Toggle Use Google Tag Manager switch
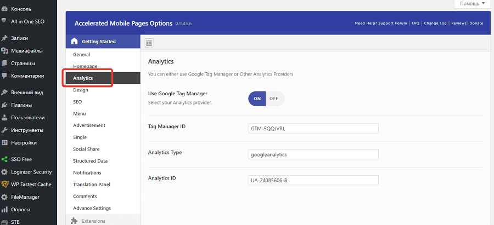The image size is (494, 225). (266, 99)
